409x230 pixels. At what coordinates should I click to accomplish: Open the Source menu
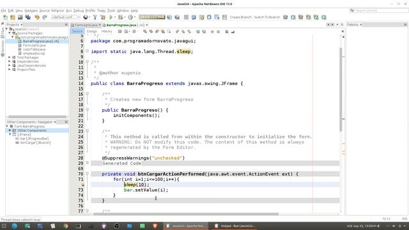(44, 11)
